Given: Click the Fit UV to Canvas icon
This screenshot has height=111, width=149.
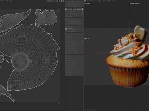Looking at the screenshot, I should point(66,29).
